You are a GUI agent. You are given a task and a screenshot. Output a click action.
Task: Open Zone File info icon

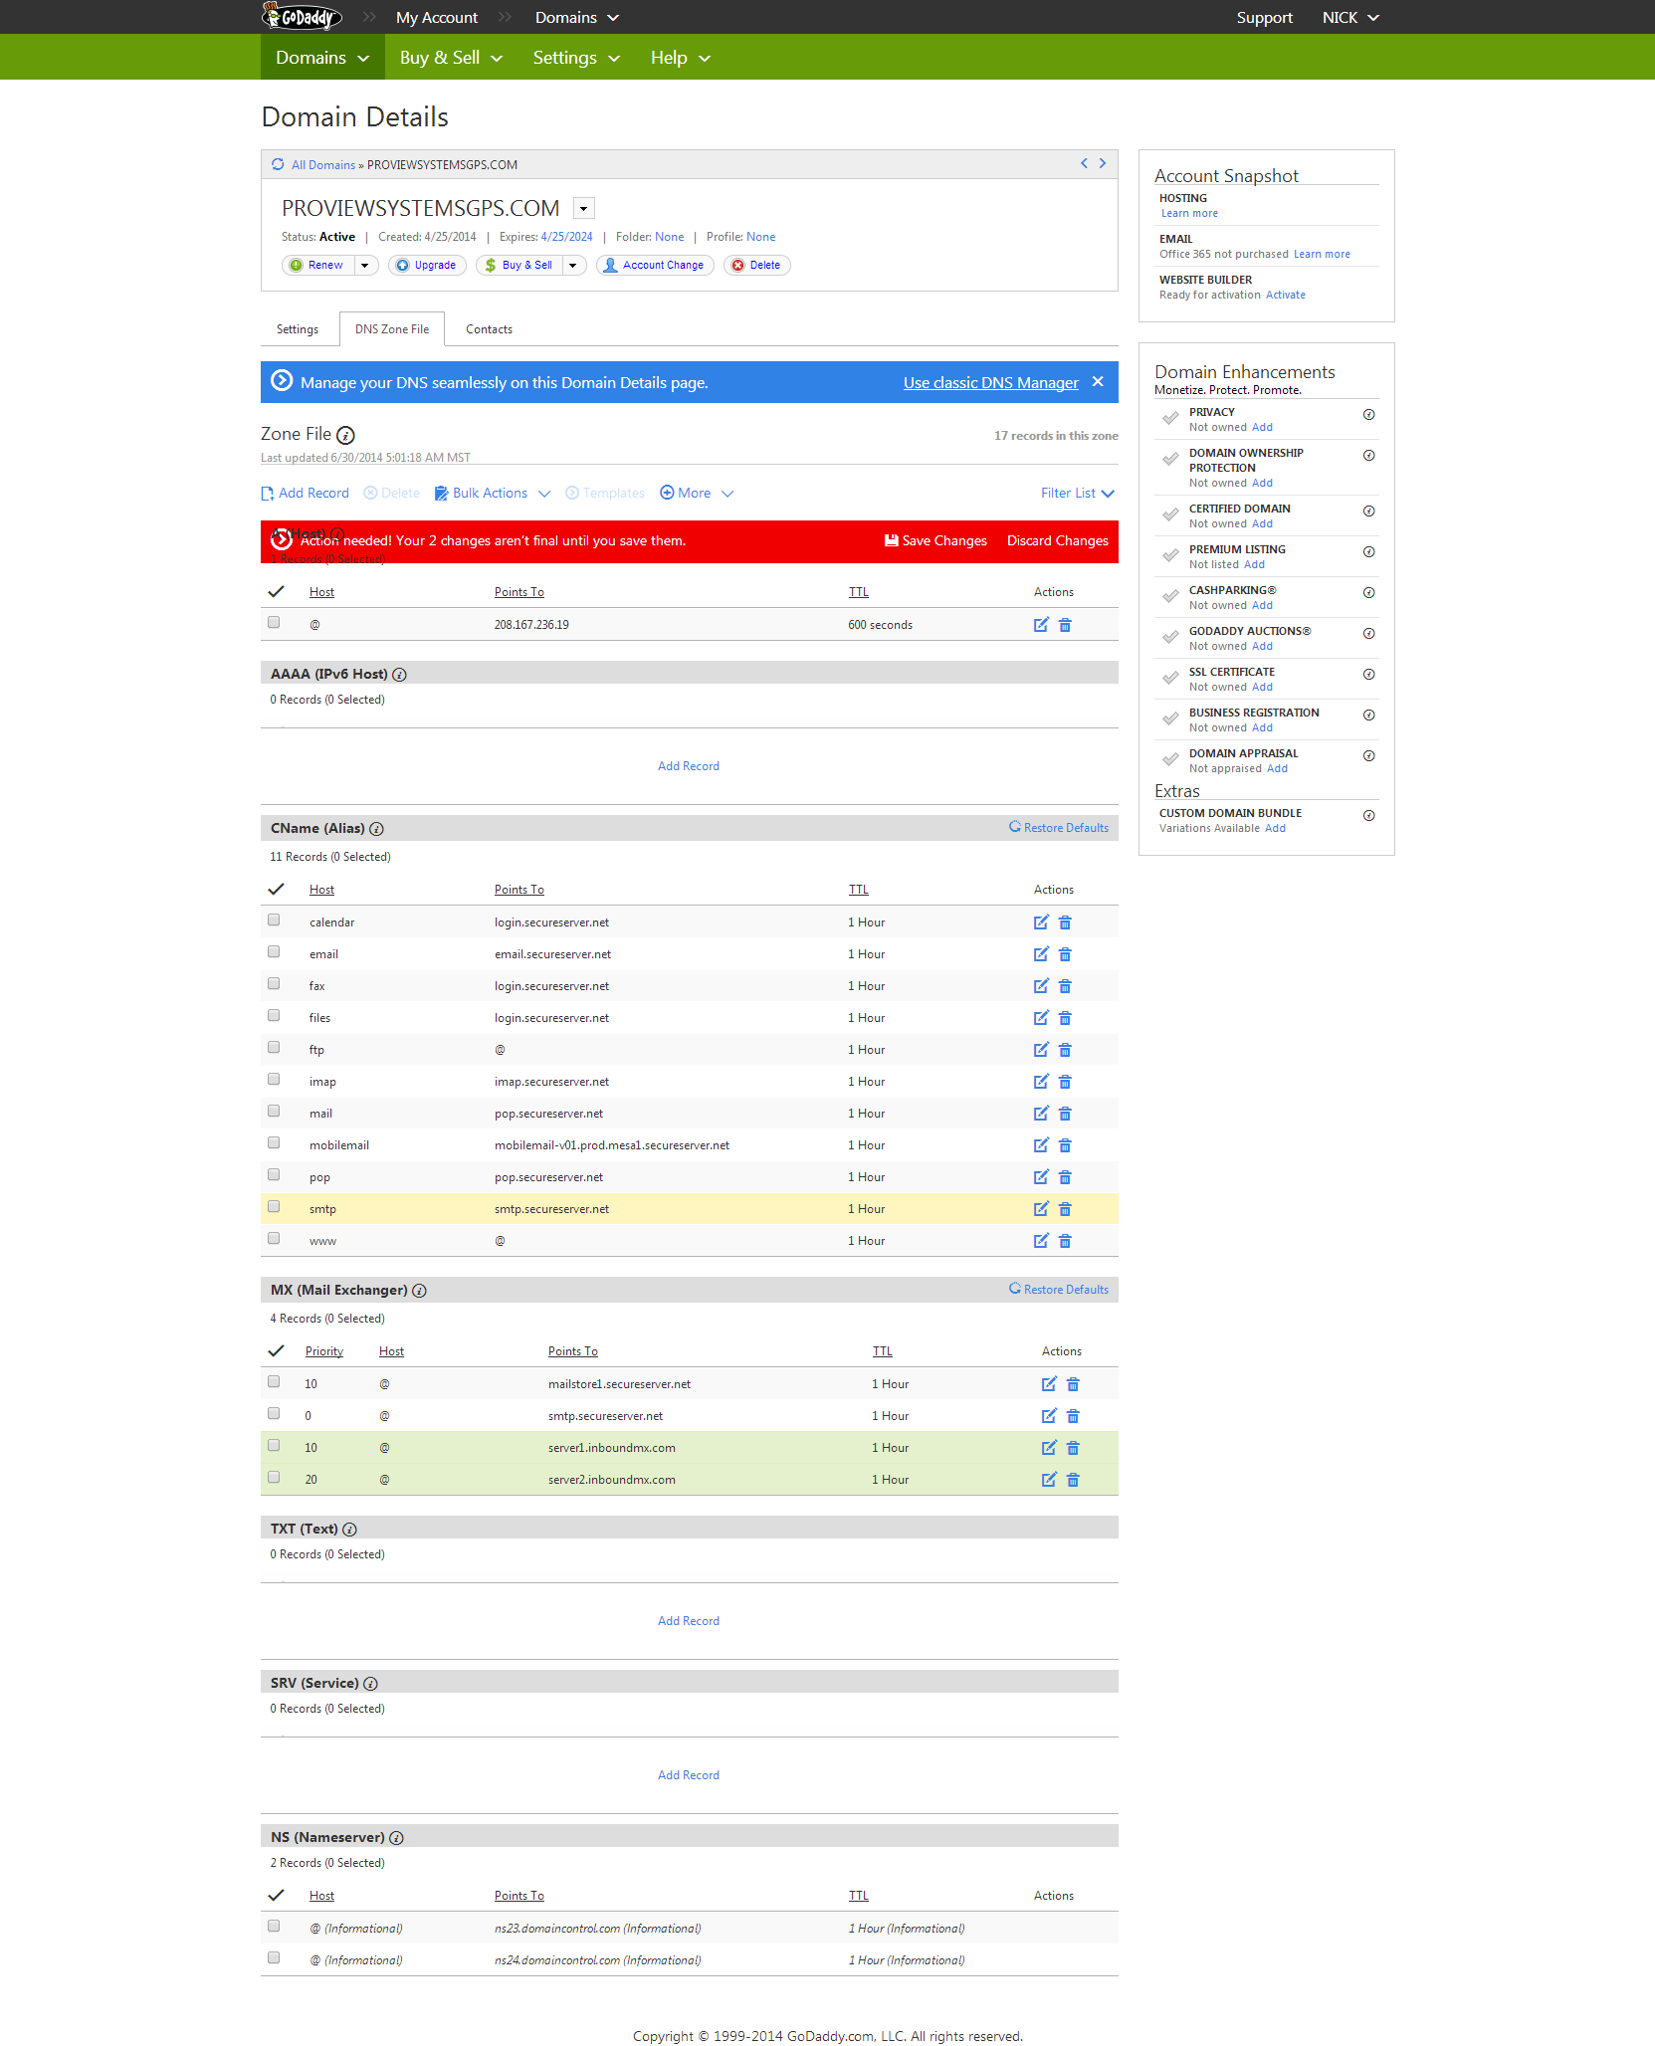click(x=345, y=435)
